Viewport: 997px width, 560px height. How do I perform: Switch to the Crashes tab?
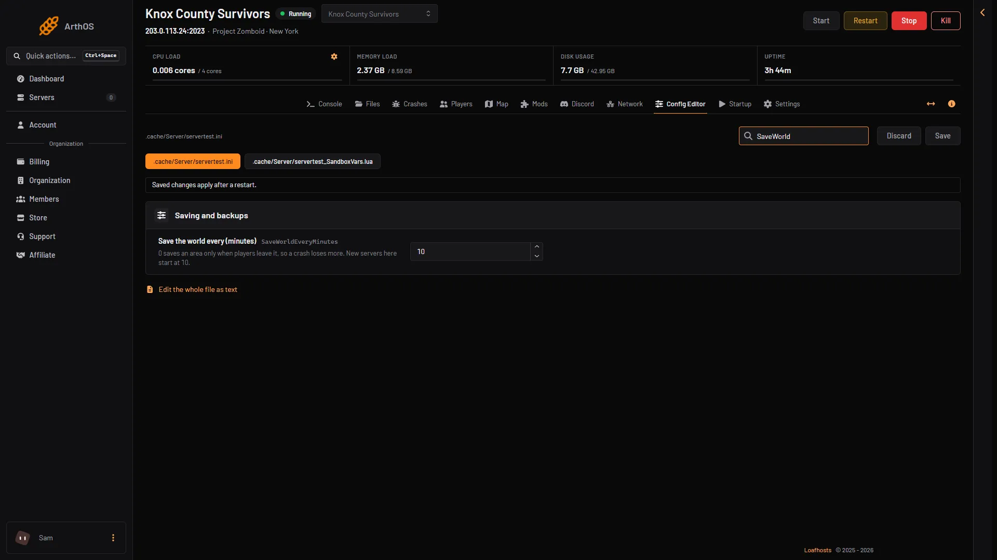(x=409, y=104)
